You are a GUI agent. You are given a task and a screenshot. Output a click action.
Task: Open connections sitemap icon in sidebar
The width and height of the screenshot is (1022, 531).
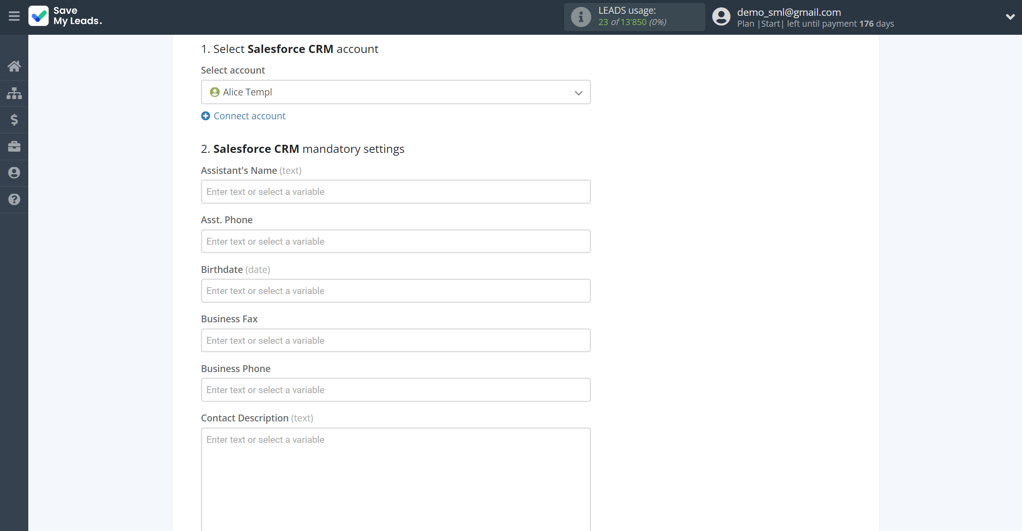14,93
